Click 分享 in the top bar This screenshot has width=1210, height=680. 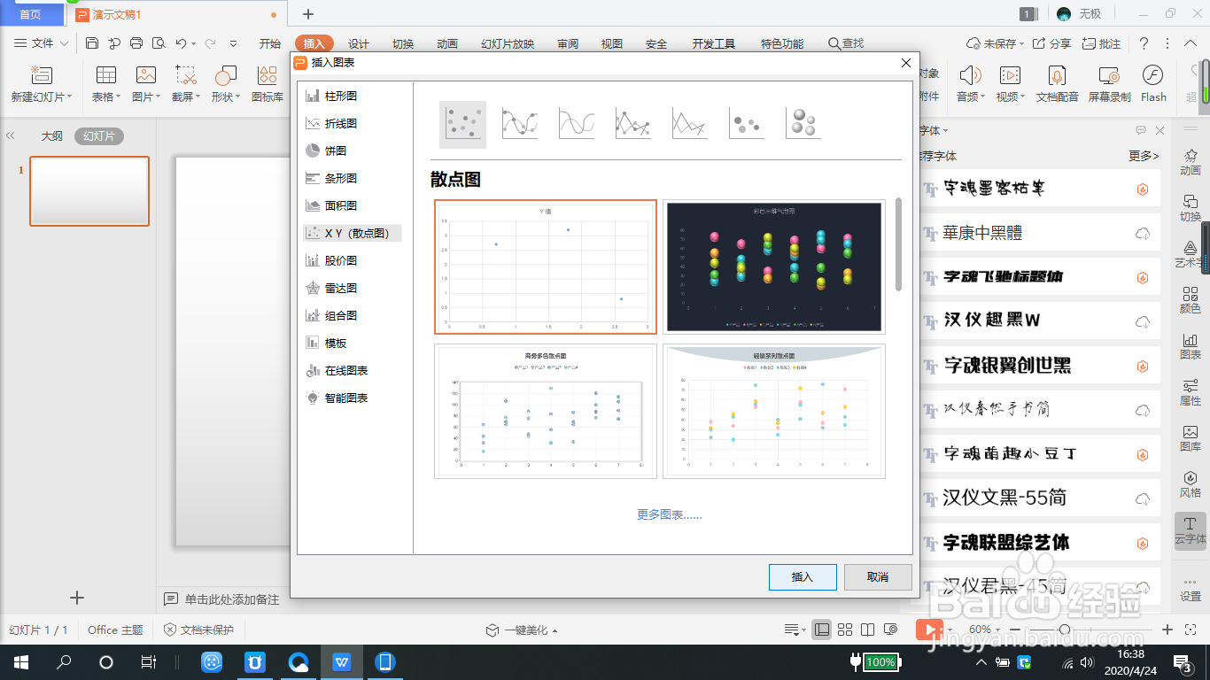(x=1051, y=43)
